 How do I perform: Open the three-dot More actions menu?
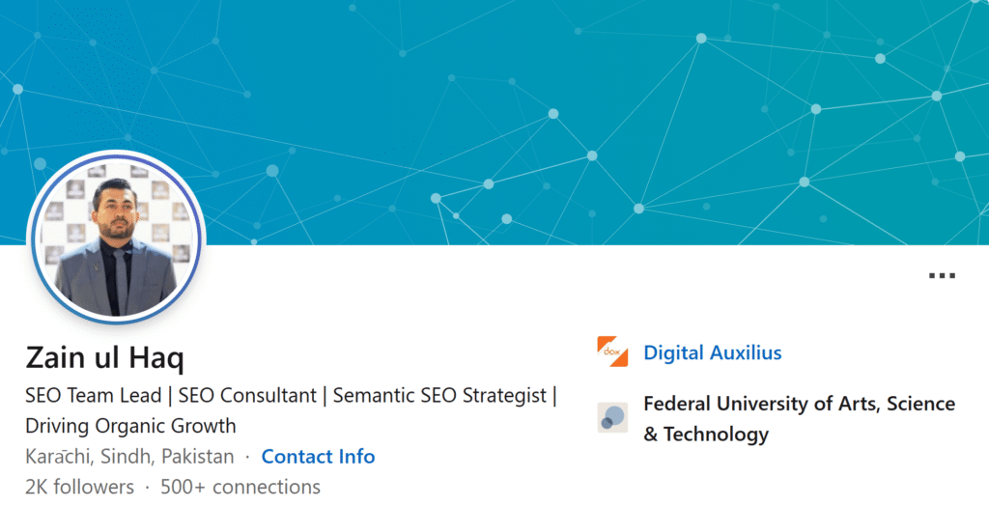942,276
